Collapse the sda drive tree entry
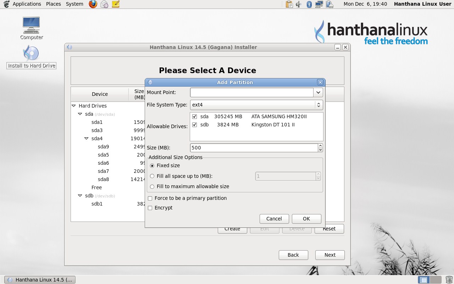The height and width of the screenshot is (284, 454). click(80, 114)
